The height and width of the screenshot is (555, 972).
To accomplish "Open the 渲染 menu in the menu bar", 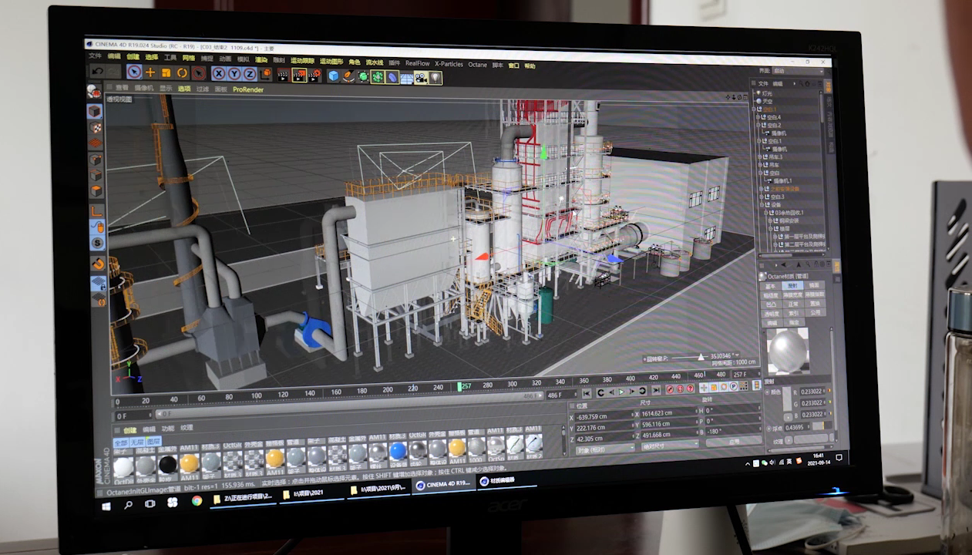I will pos(261,60).
